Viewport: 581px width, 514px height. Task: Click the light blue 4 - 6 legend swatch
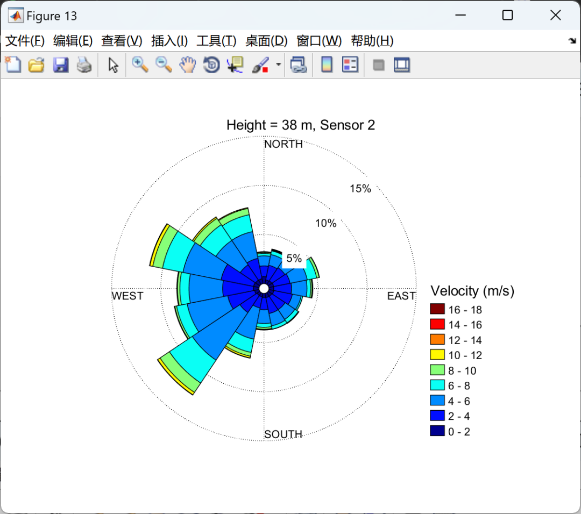(x=437, y=401)
